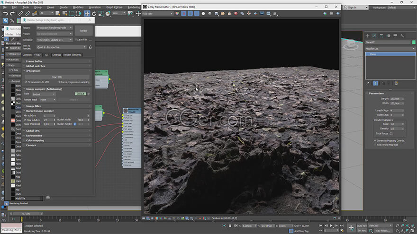Click the time slider showing 0 / 100
Screen dimensions: 417x234
[26, 214]
